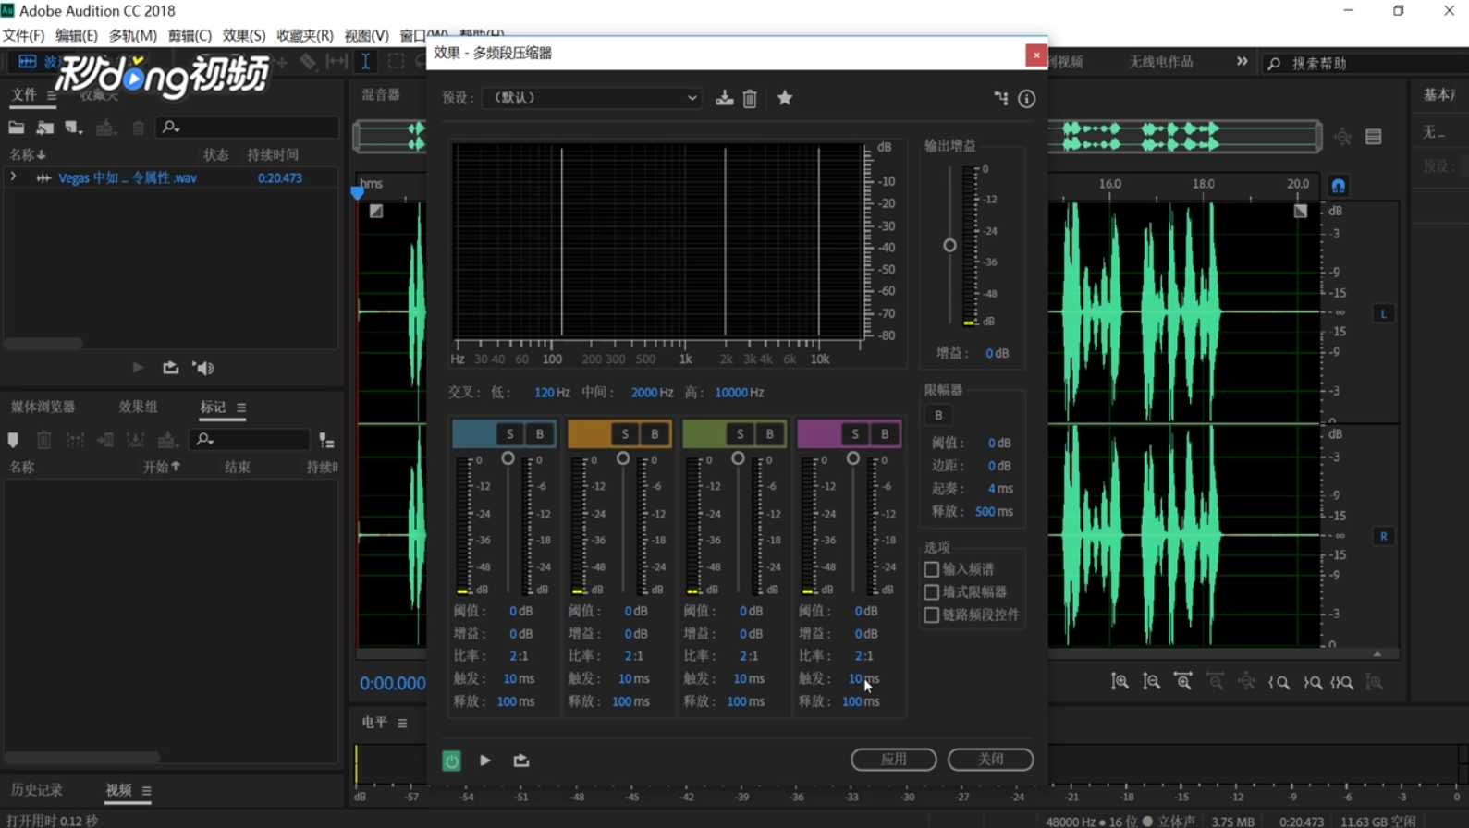Sort files by 持续时间 column
Screen dimensions: 1469x828
pos(273,154)
